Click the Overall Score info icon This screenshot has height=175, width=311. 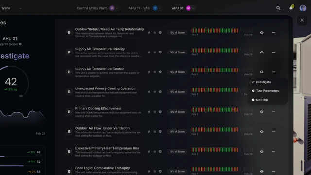[x=20, y=44]
